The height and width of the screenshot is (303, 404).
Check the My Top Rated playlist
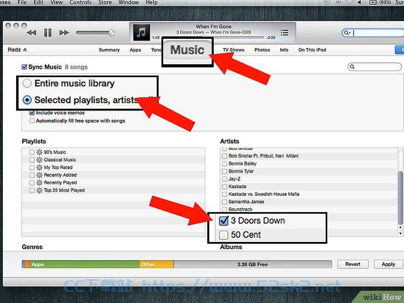click(32, 168)
